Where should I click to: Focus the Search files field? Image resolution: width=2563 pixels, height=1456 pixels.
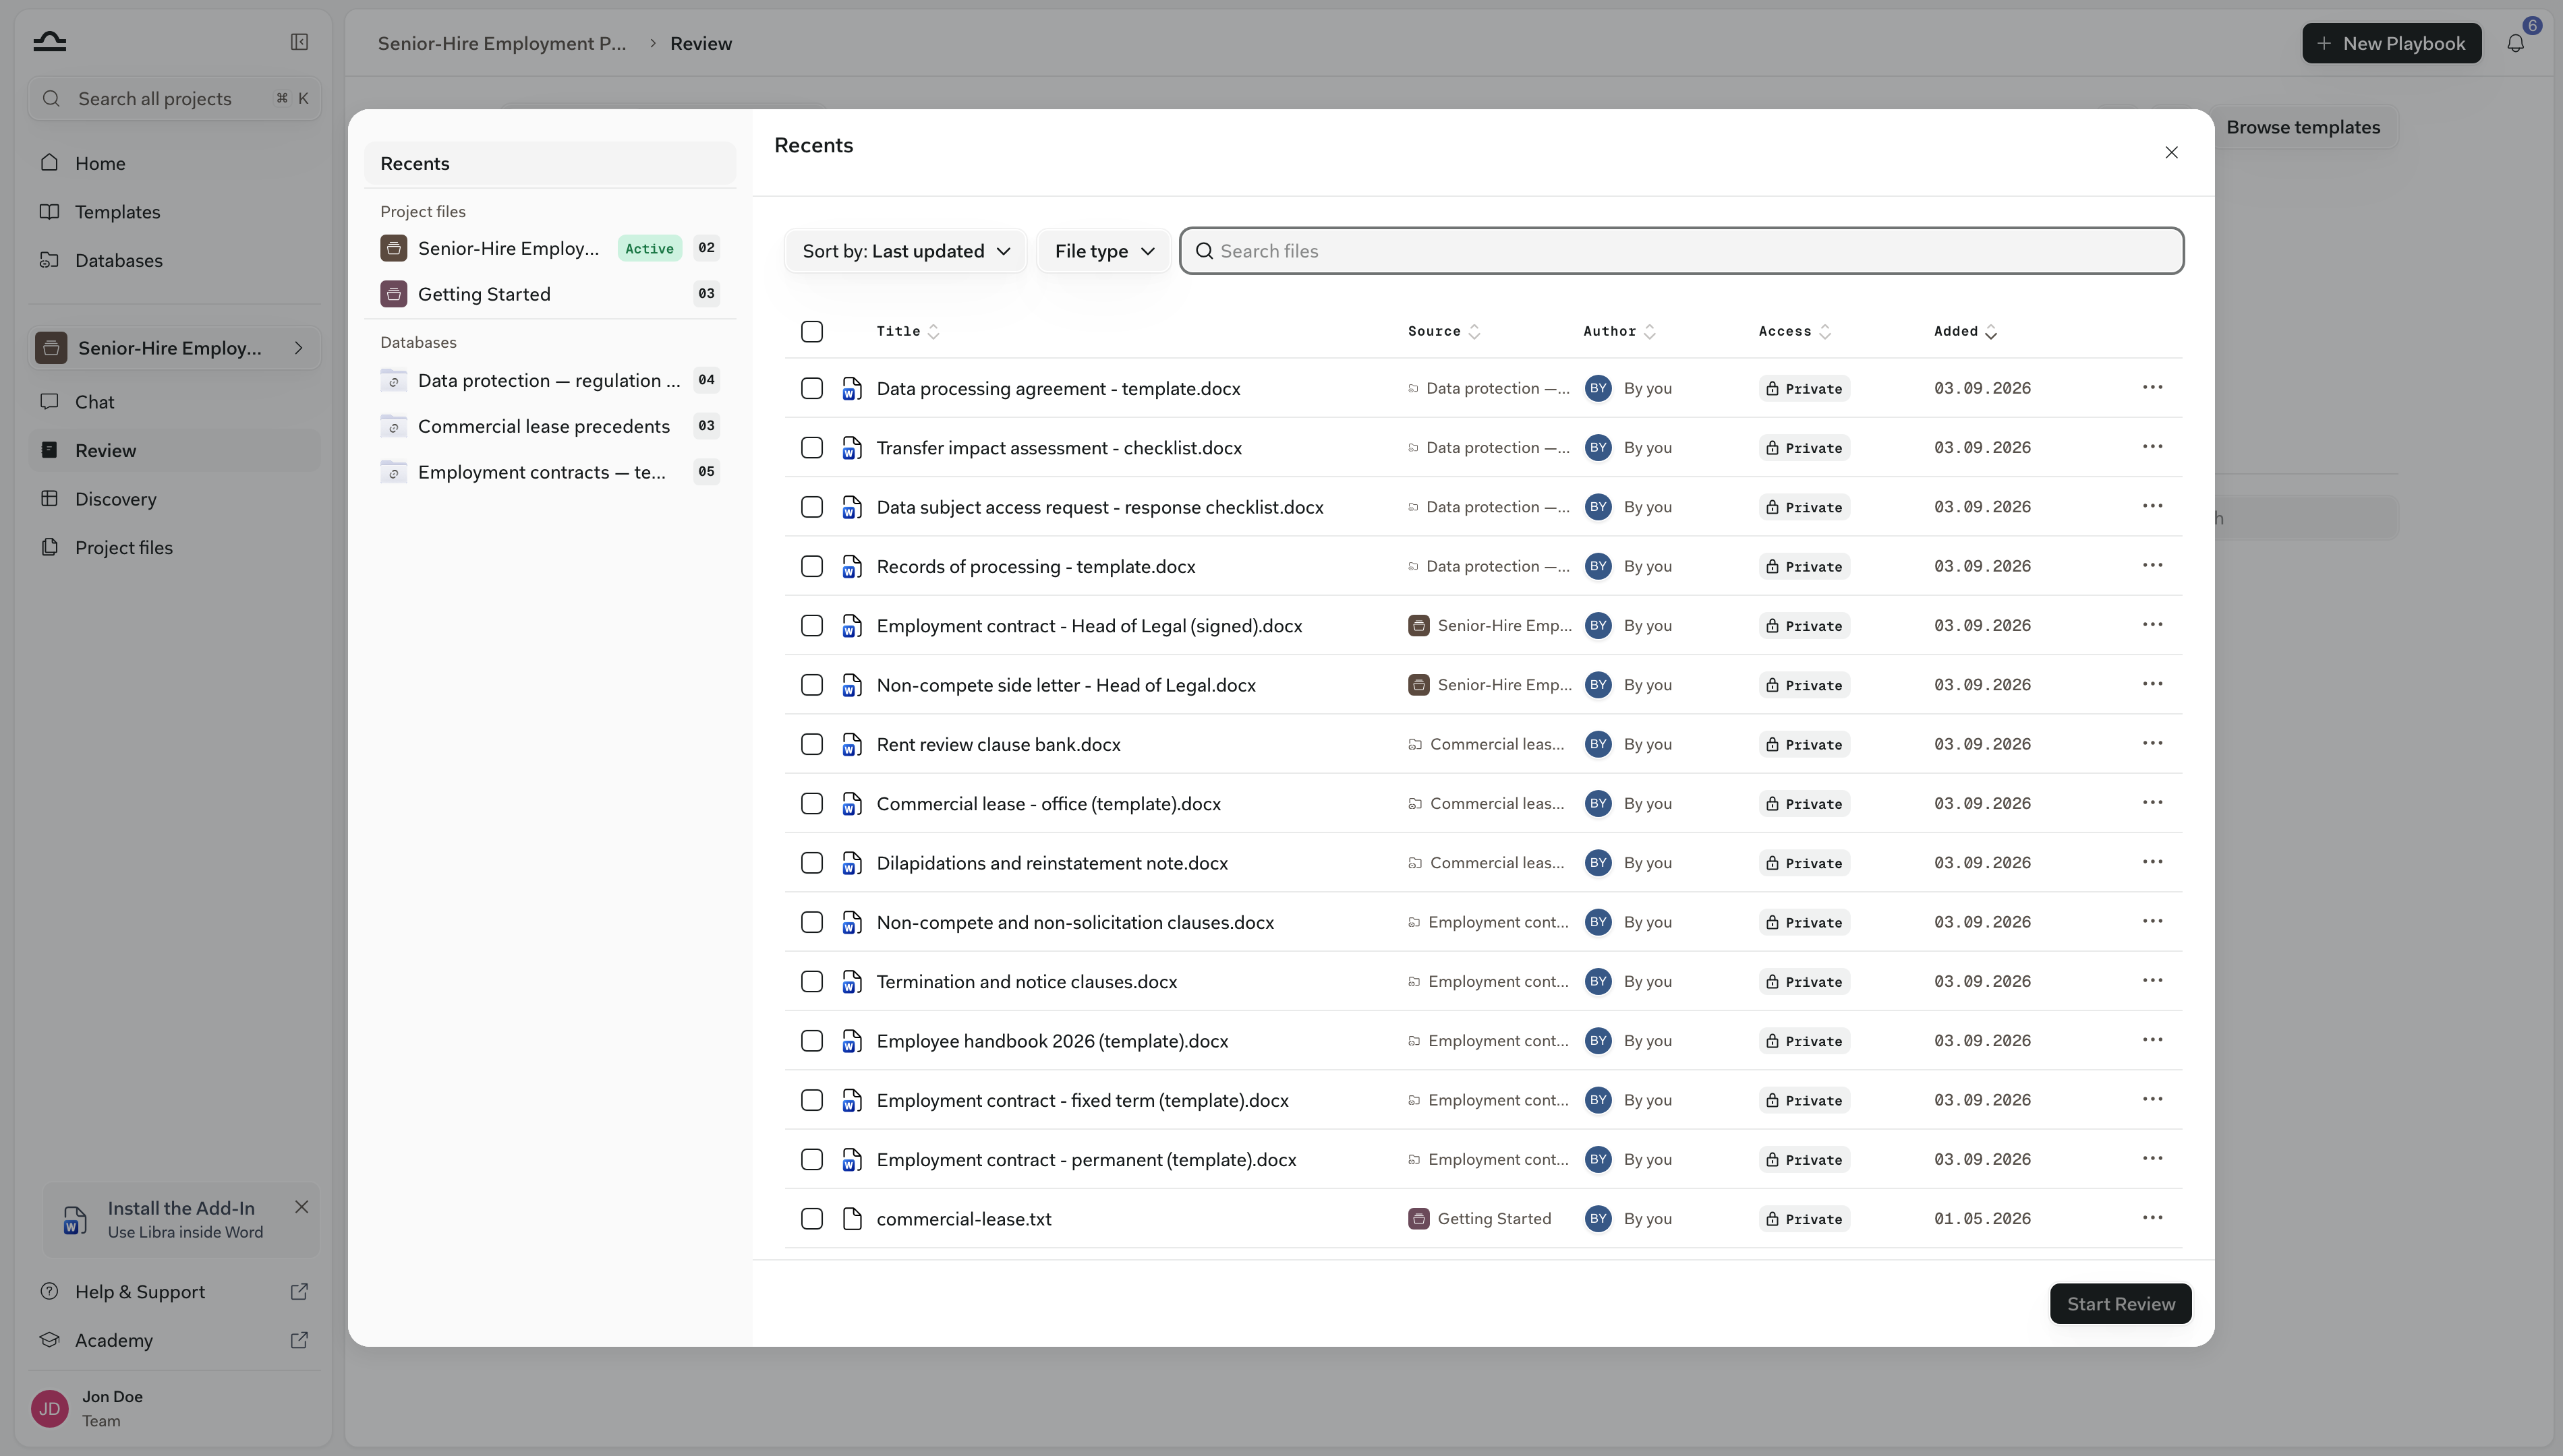tap(1681, 251)
